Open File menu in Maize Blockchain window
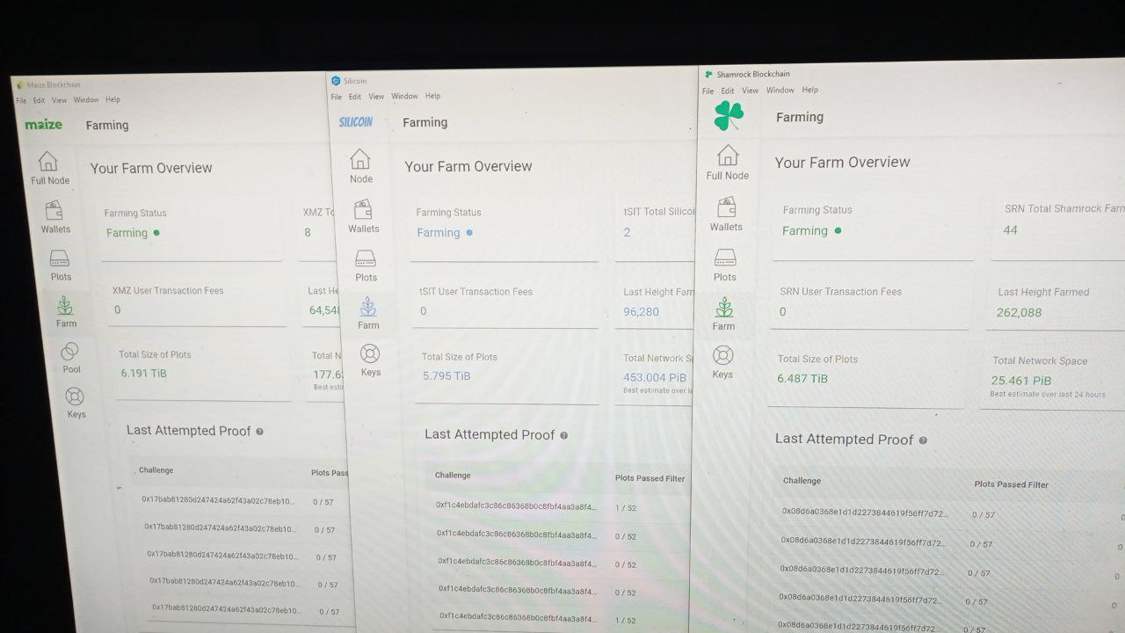1125x633 pixels. click(21, 101)
